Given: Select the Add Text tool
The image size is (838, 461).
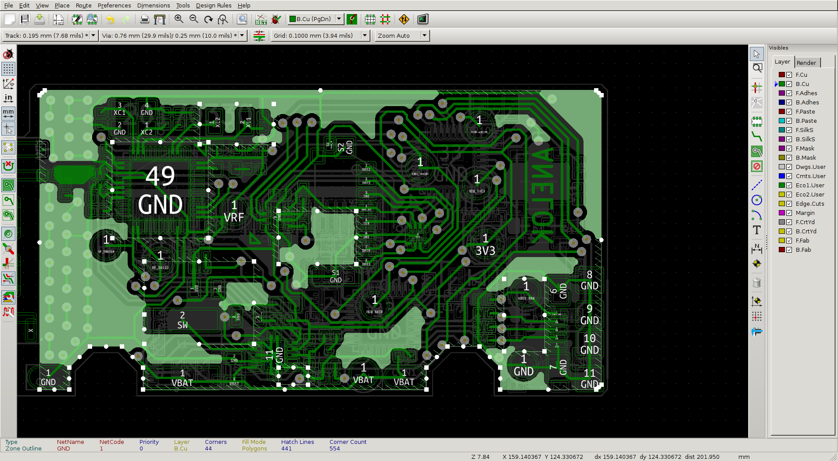Looking at the screenshot, I should click(x=757, y=230).
